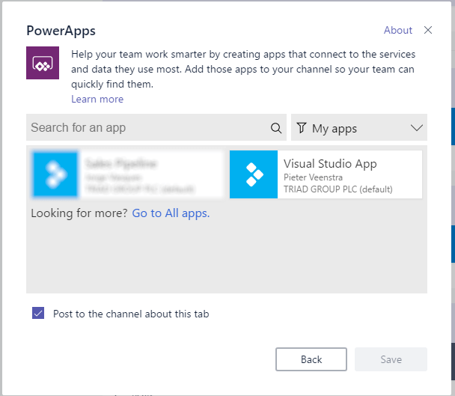Choose the Visual Studio App title
The image size is (455, 396).
(330, 164)
